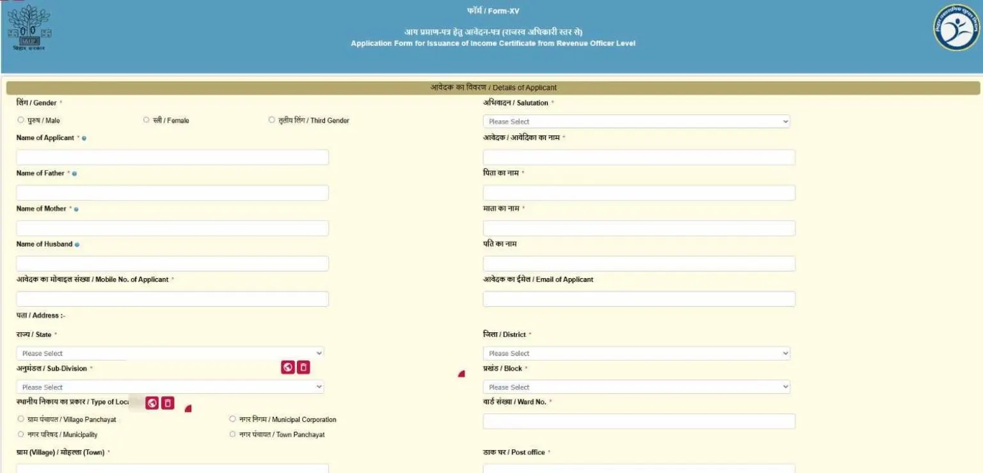Choose the Female gender option

[146, 120]
